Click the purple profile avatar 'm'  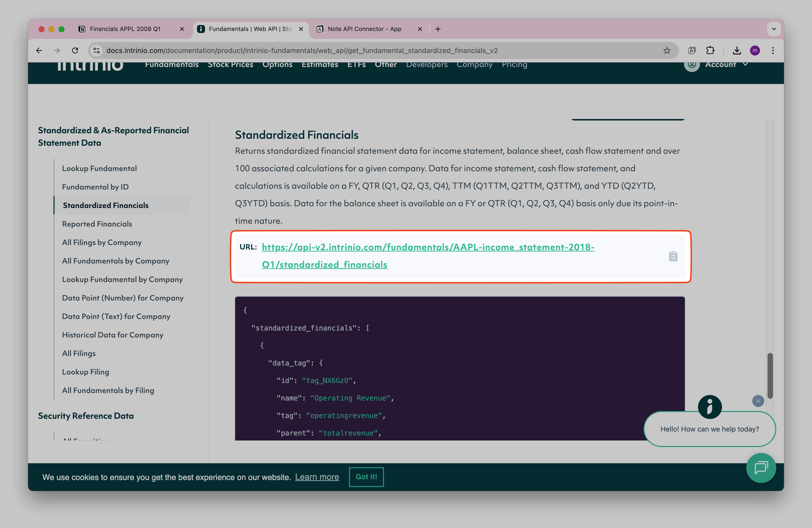(x=755, y=50)
